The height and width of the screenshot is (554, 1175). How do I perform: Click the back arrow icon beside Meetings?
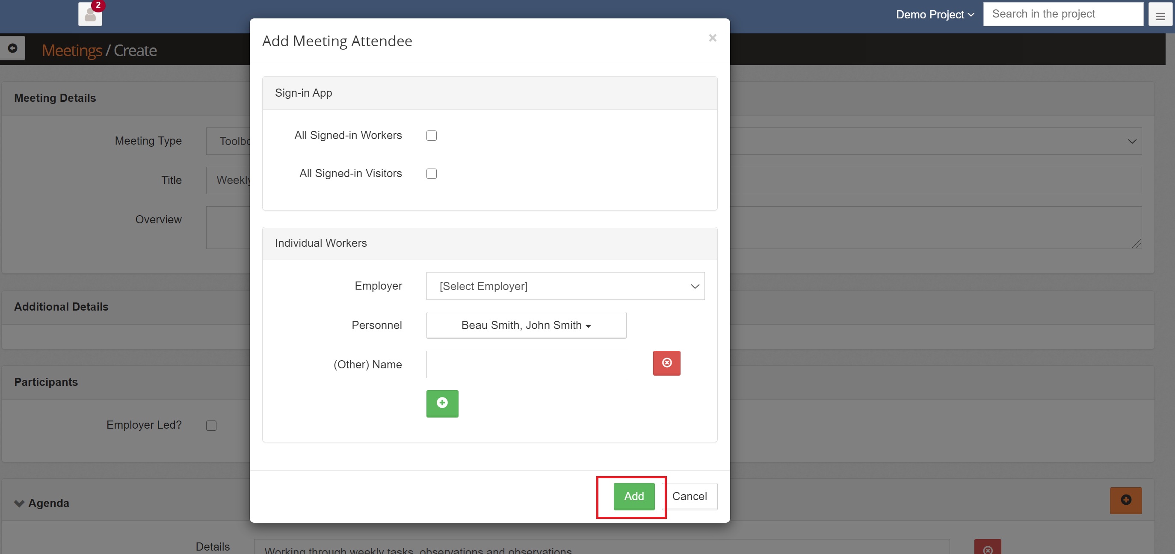click(13, 48)
